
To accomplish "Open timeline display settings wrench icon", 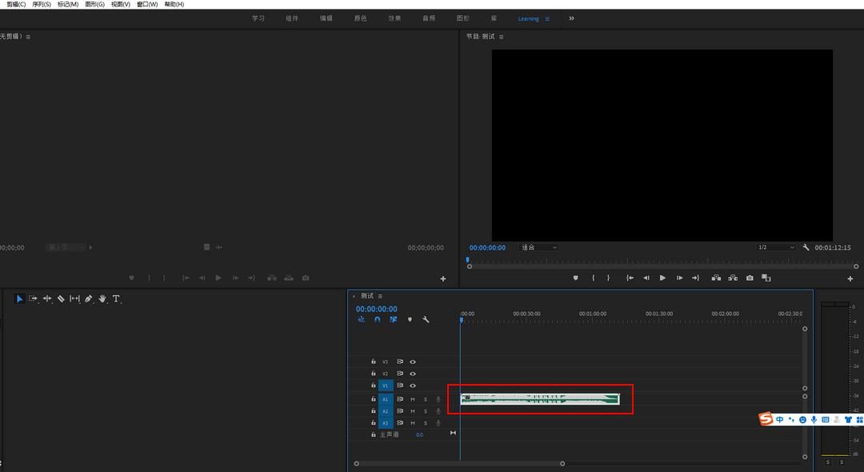I will (426, 319).
